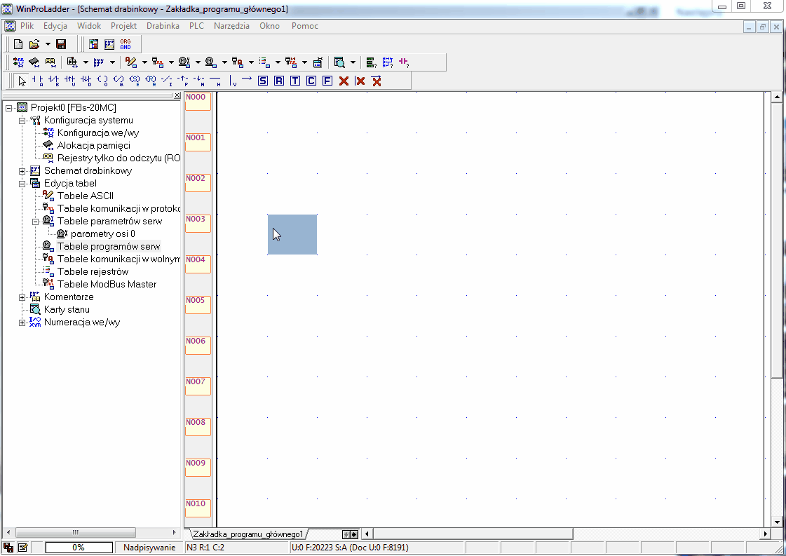
Task: Collapse the Projekt0 [FBs-20MC] tree node
Action: click(x=9, y=108)
